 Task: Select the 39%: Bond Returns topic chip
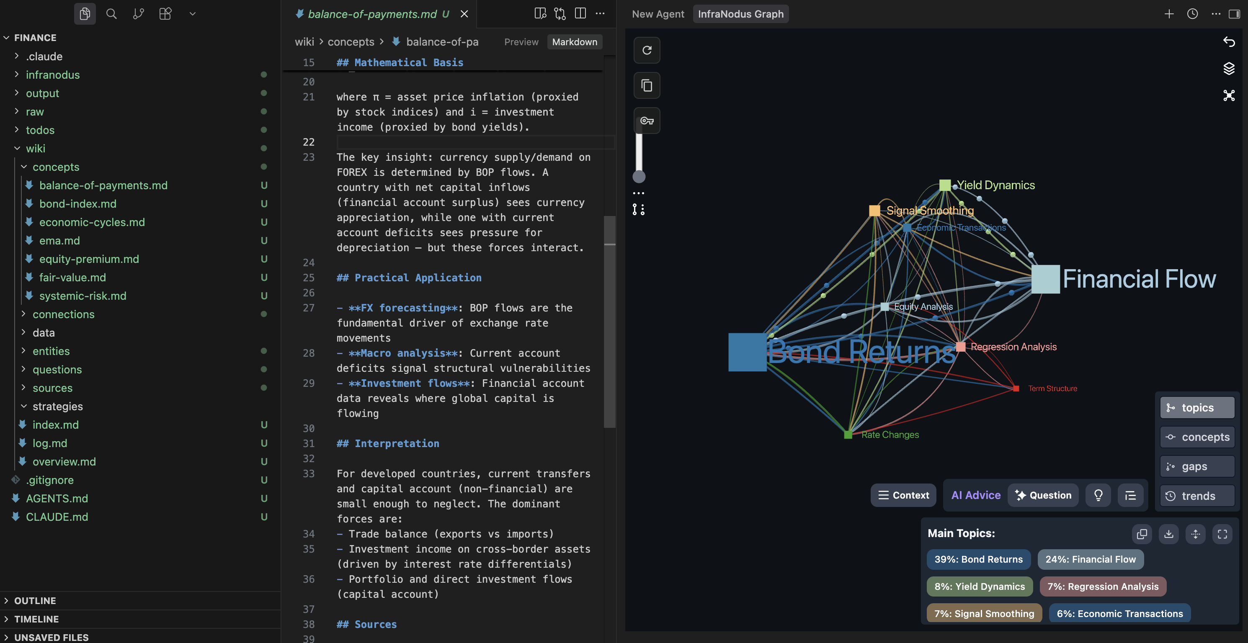point(979,560)
